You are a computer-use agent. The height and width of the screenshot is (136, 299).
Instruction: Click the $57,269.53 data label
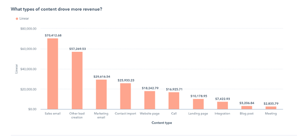click(77, 49)
